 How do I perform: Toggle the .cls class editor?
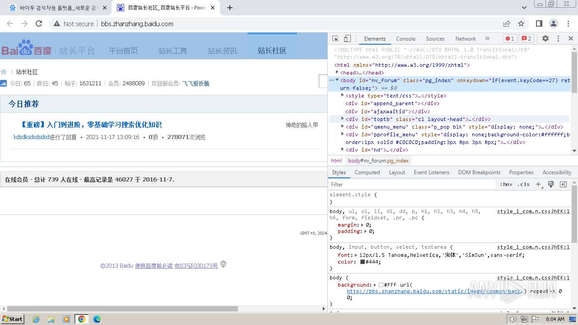[523, 184]
